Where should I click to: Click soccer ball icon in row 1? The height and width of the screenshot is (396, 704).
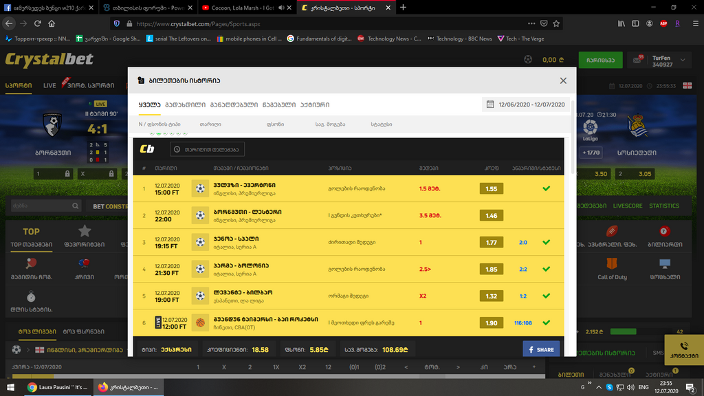(x=200, y=188)
